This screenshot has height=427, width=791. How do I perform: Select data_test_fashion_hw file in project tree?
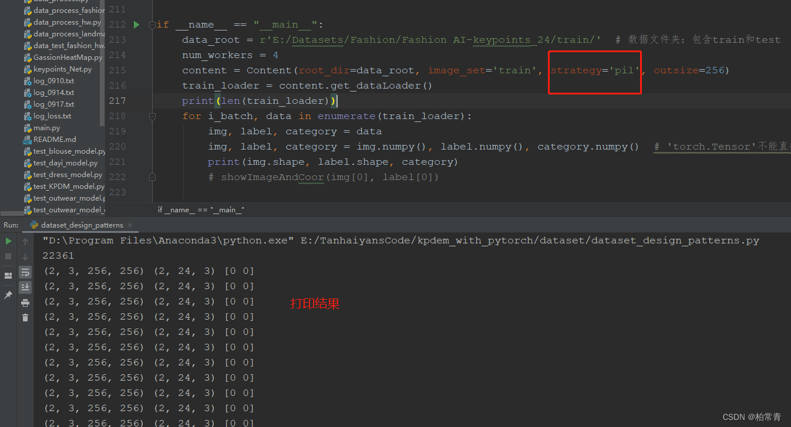(69, 46)
